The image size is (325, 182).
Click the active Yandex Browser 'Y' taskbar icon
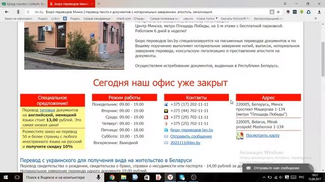coord(171,177)
